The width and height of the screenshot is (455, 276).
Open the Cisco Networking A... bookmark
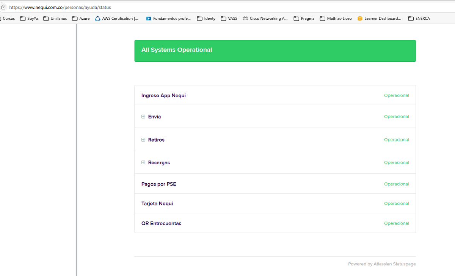pos(265,19)
